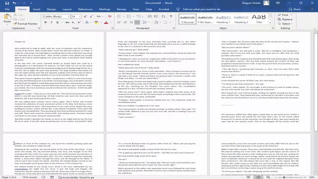Viewport: 318px width, 179px height.
Task: Open the font name box, Calibri (Body)
Action: tap(56, 16)
